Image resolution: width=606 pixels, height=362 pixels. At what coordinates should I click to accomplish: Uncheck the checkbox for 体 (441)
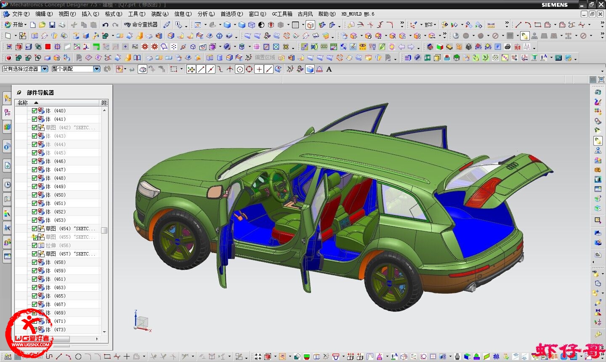(x=35, y=119)
